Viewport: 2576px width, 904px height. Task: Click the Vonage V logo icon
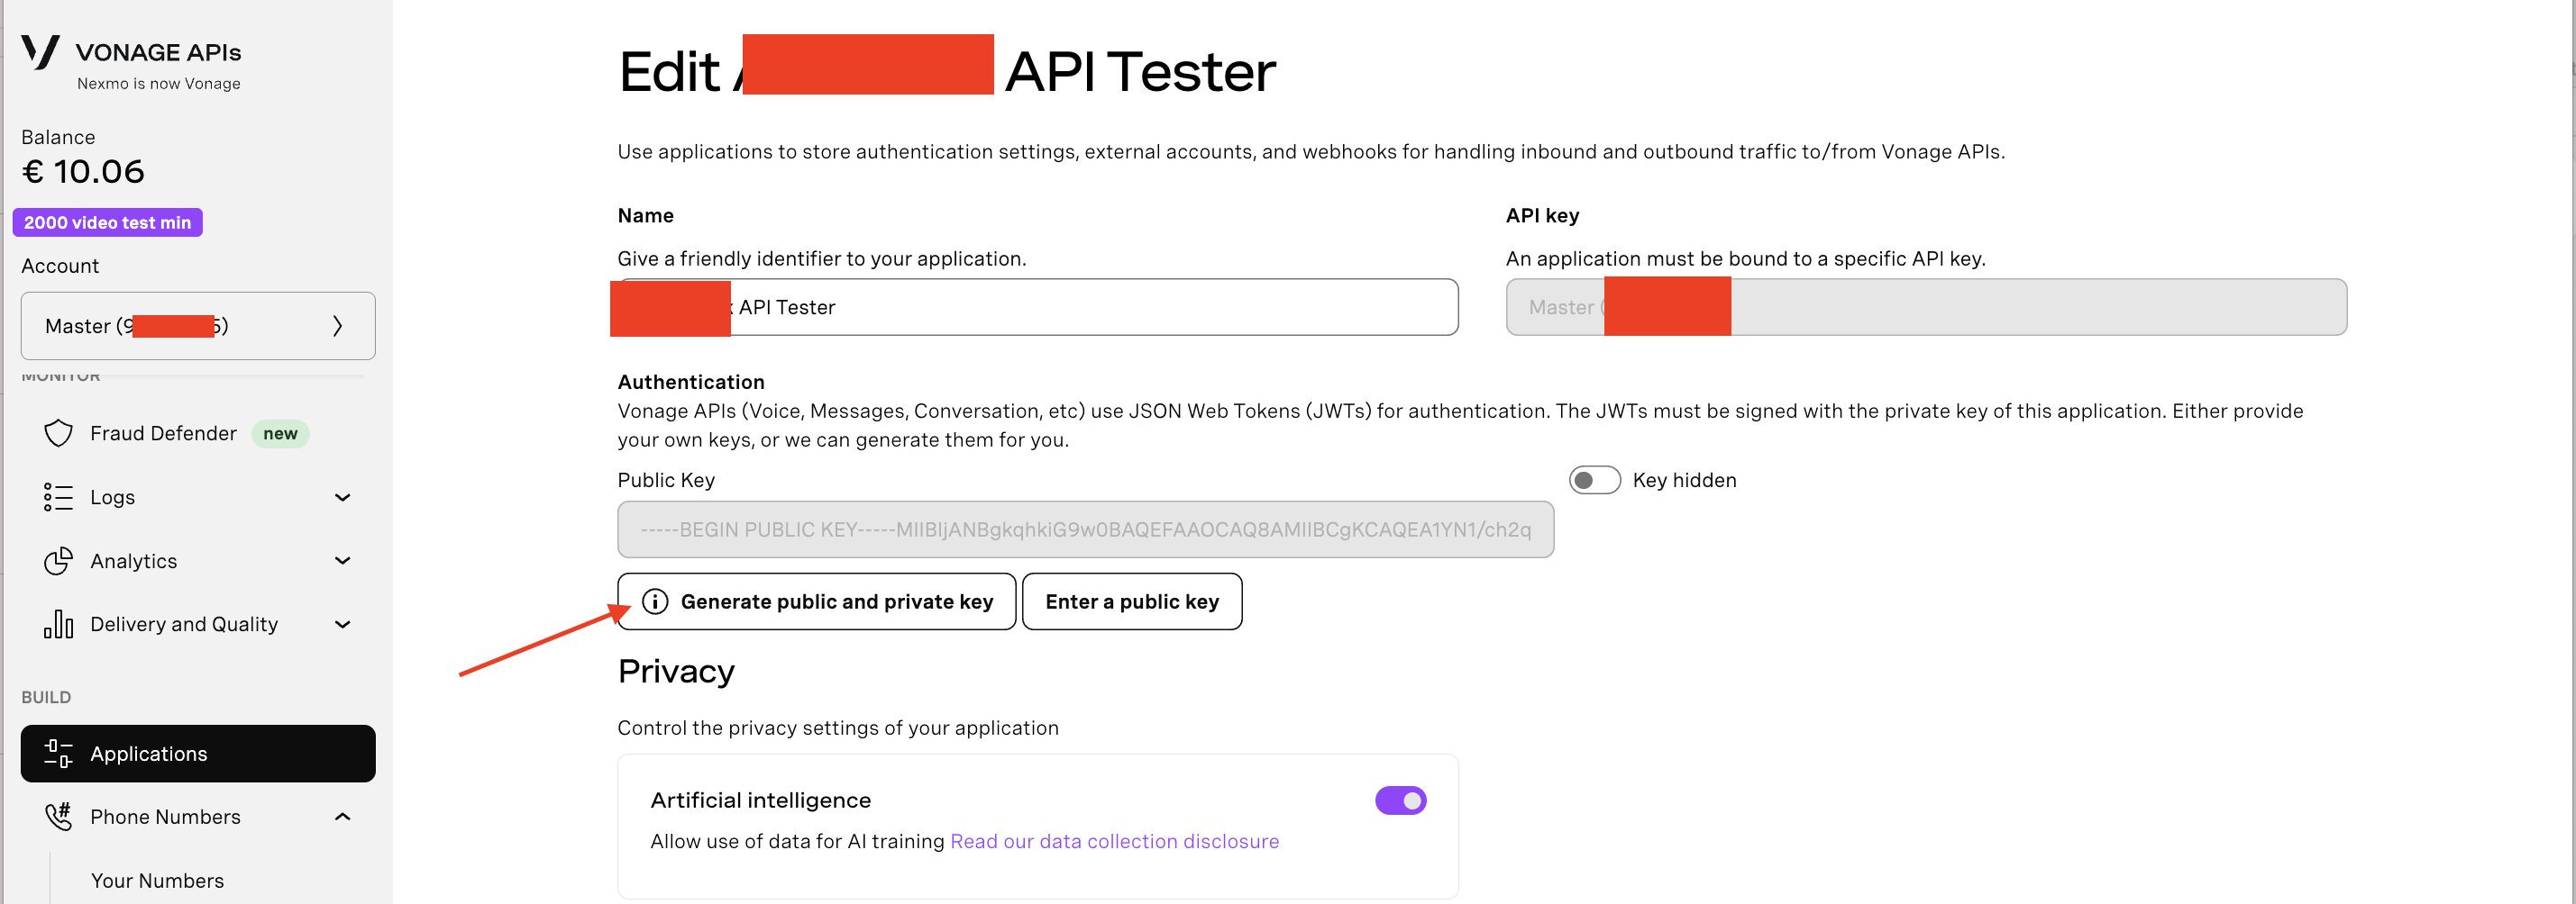pyautogui.click(x=41, y=51)
